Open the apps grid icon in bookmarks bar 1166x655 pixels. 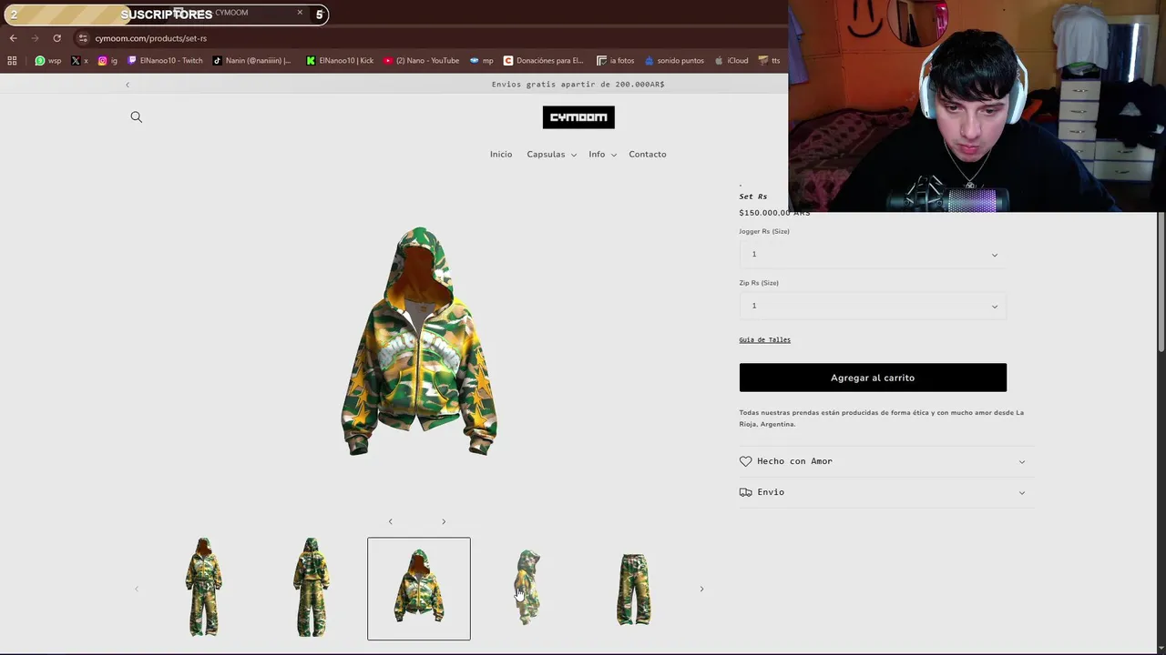coord(12,61)
